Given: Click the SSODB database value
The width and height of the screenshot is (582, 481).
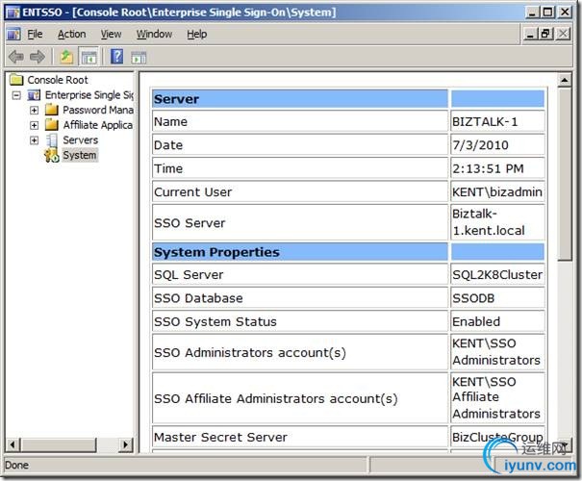Looking at the screenshot, I should 473,298.
